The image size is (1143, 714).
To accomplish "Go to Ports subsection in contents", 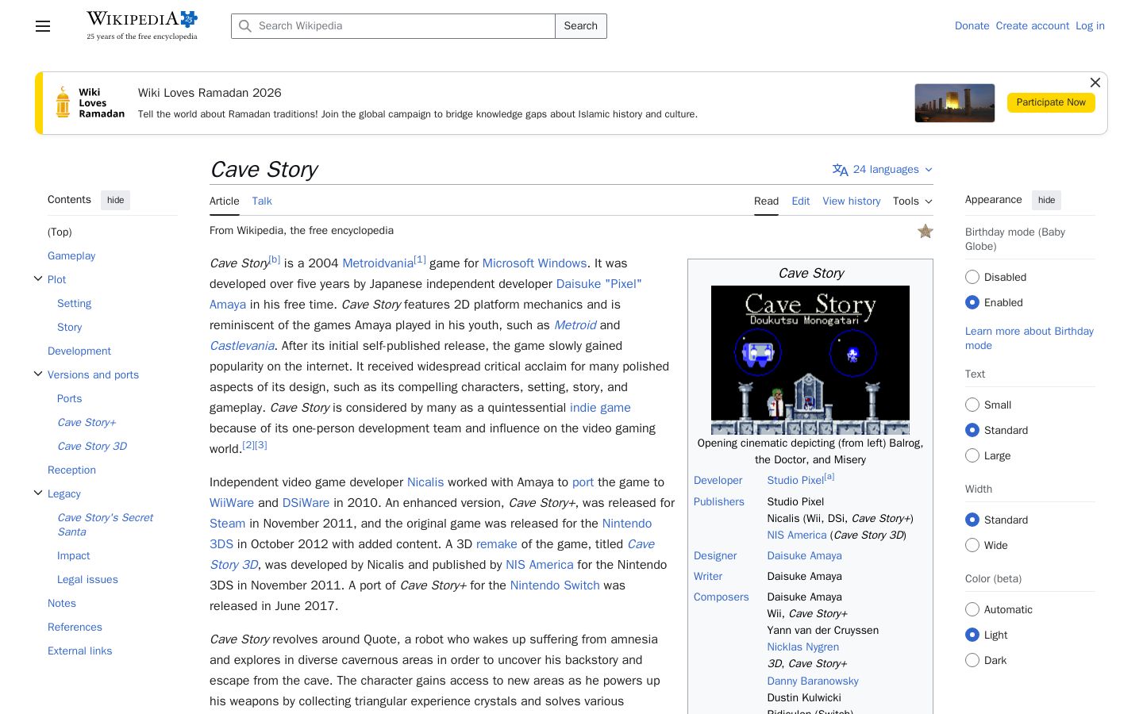I will [69, 398].
